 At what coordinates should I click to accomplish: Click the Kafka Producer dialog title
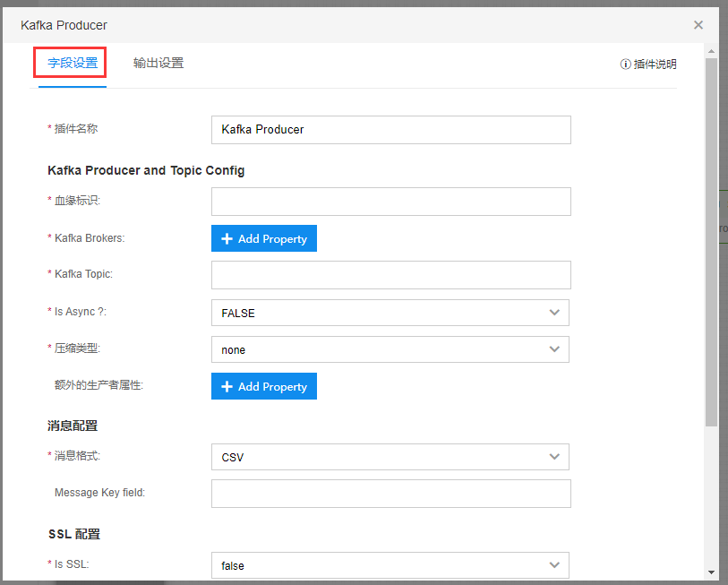click(x=64, y=25)
